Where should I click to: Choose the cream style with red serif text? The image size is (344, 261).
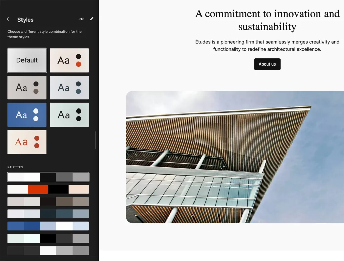(x=27, y=142)
